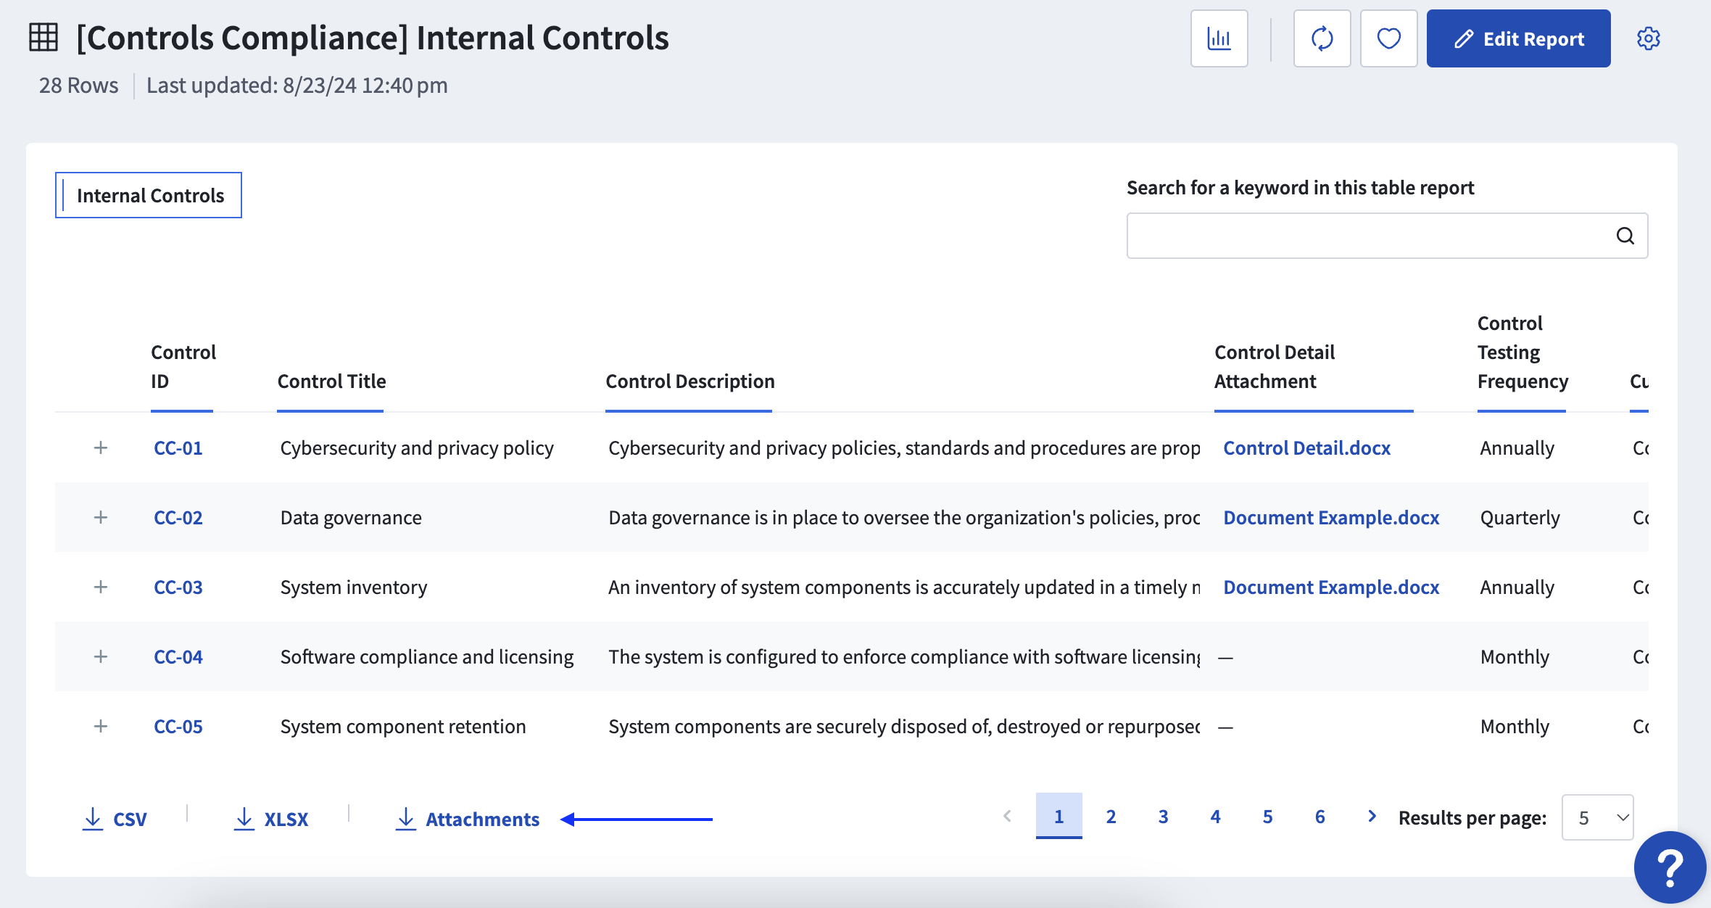This screenshot has width=1711, height=908.
Task: Go to page 1 of results
Action: click(x=1058, y=817)
